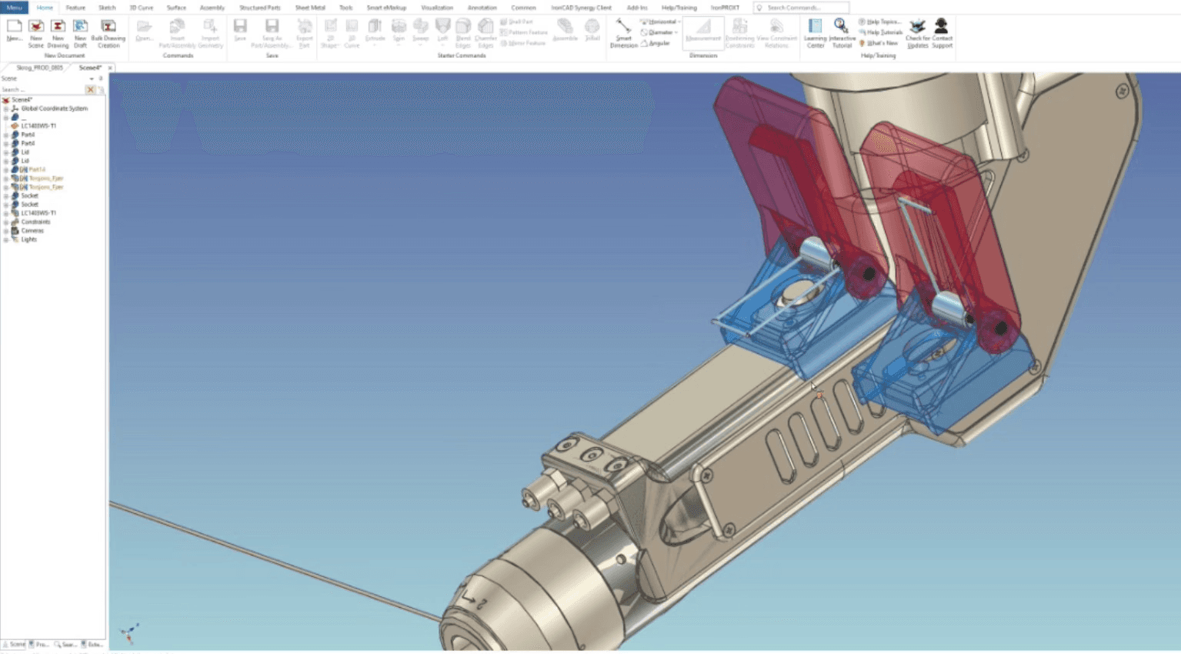The width and height of the screenshot is (1181, 654).
Task: Click What's New link
Action: click(x=879, y=43)
